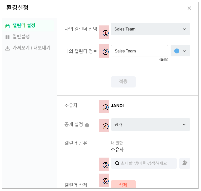The image size is (201, 191).
Task: Close the 환경설정 dialog
Action: 189,8
